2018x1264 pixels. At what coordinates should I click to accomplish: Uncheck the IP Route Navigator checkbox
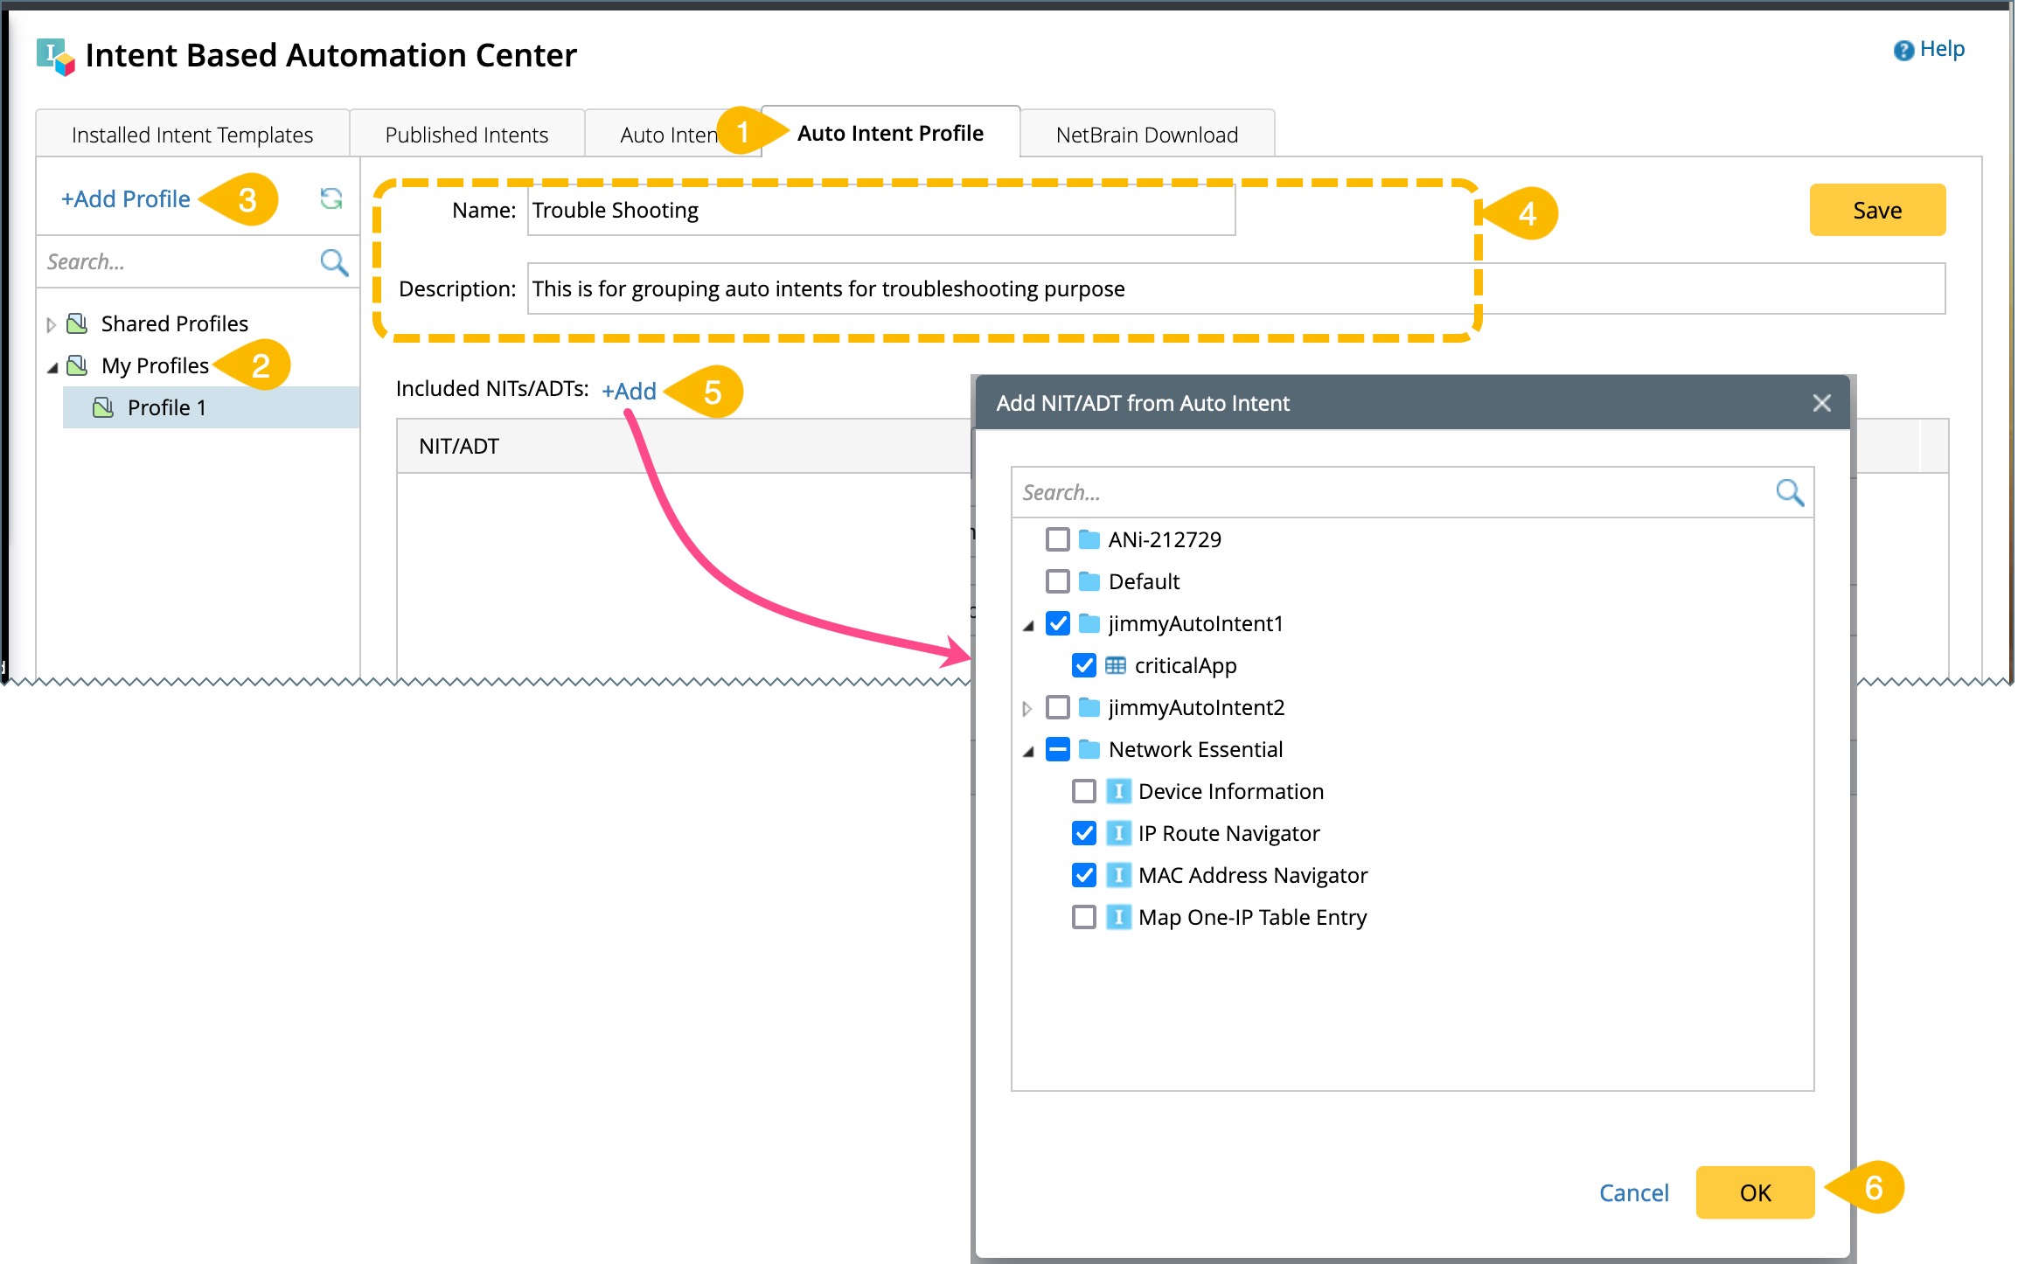point(1083,834)
